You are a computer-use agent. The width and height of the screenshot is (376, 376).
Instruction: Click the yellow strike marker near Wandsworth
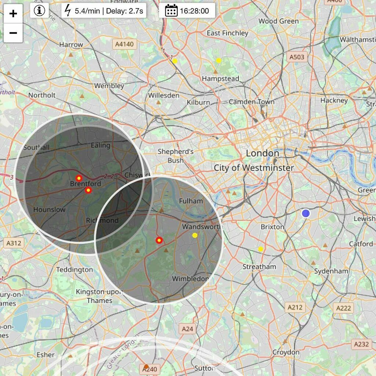click(x=195, y=235)
